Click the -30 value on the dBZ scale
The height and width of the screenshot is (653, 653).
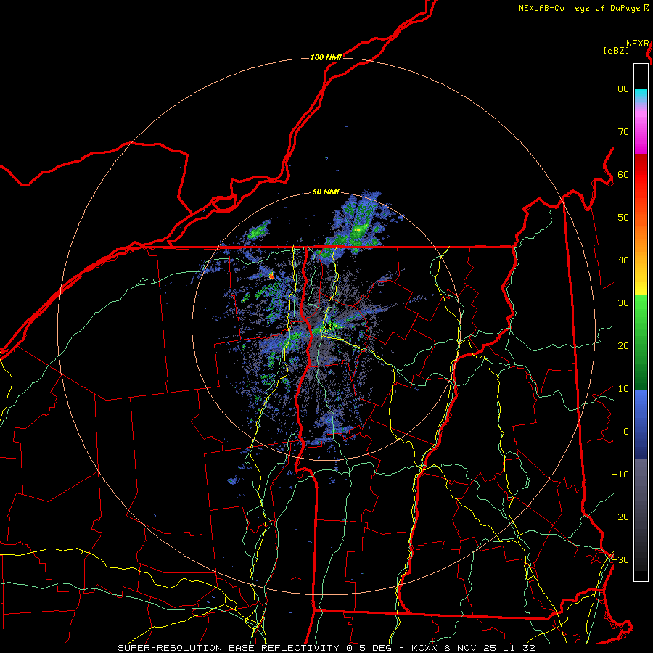click(620, 559)
